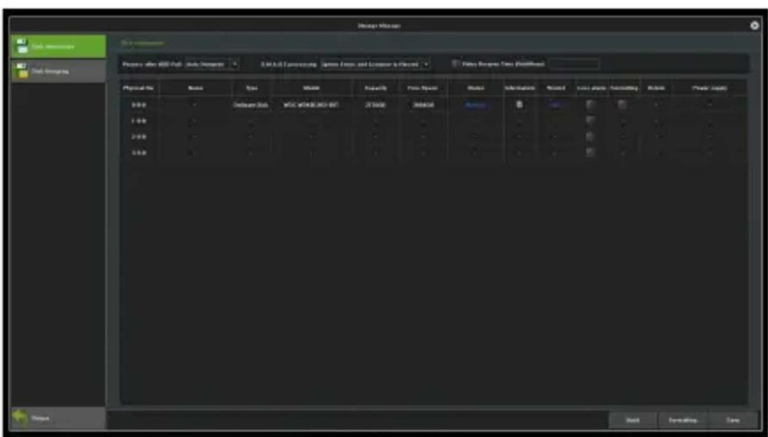
Task: Open the Process after HDD Full dropdown
Action: tap(212, 64)
